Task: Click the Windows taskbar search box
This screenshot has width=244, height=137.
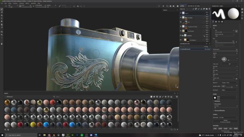Action: (x=21, y=135)
